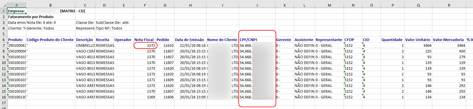Click 'Faturamento por Produto' title cell

click(x=31, y=17)
